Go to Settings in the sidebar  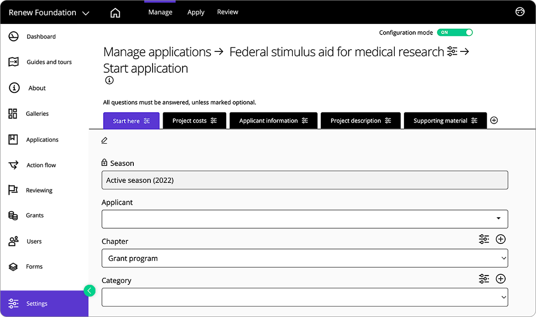tap(37, 304)
